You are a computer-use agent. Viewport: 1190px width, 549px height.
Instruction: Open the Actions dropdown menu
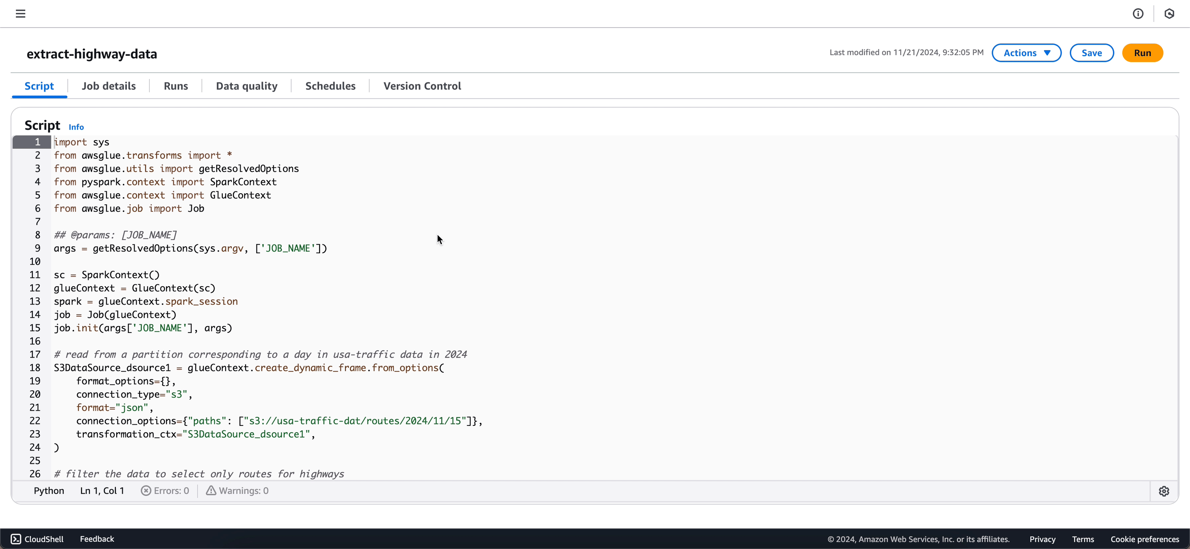(x=1027, y=52)
